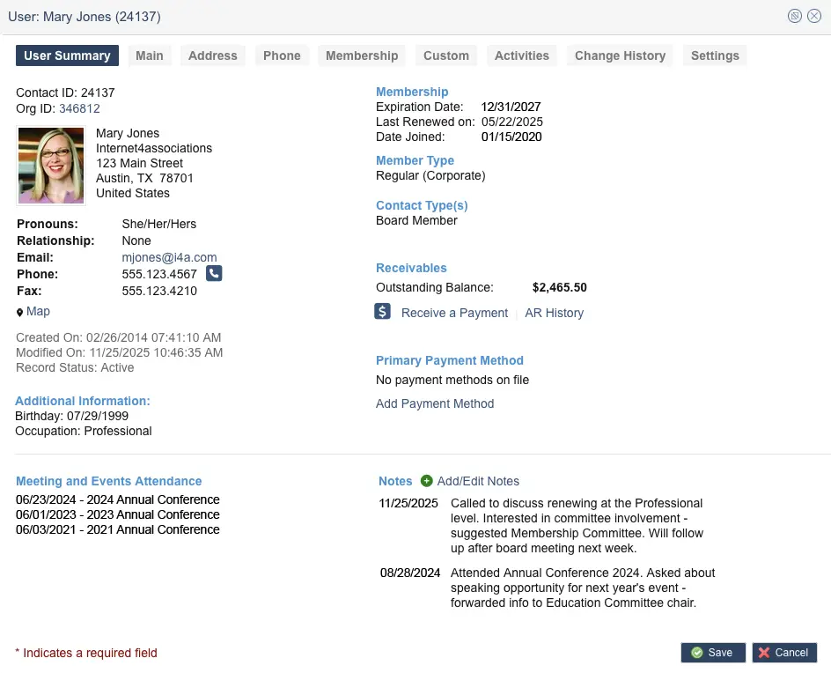Click the phone dialer icon beside 555.123.4567

pyautogui.click(x=214, y=274)
